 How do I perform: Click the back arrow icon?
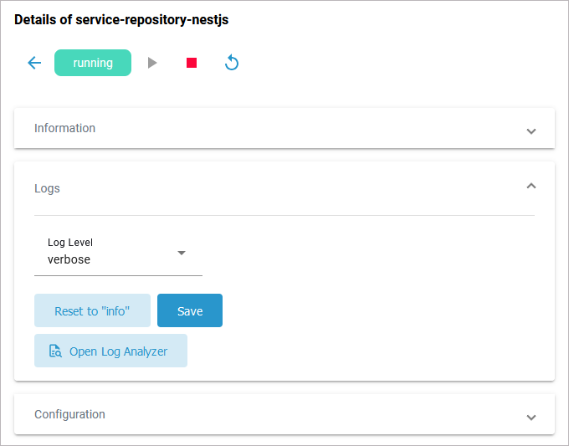tap(34, 63)
